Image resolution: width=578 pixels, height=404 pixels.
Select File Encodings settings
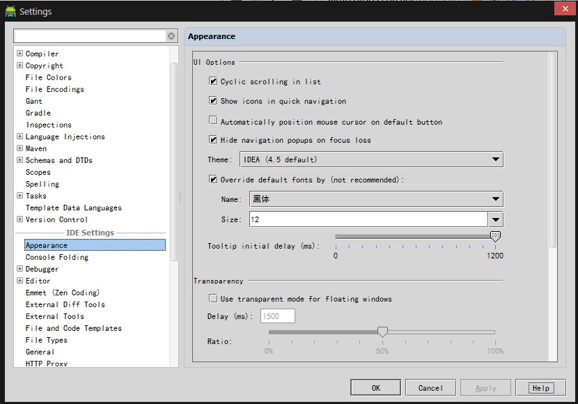[54, 89]
